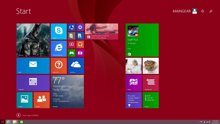Open the Search magnifier button

tap(211, 11)
